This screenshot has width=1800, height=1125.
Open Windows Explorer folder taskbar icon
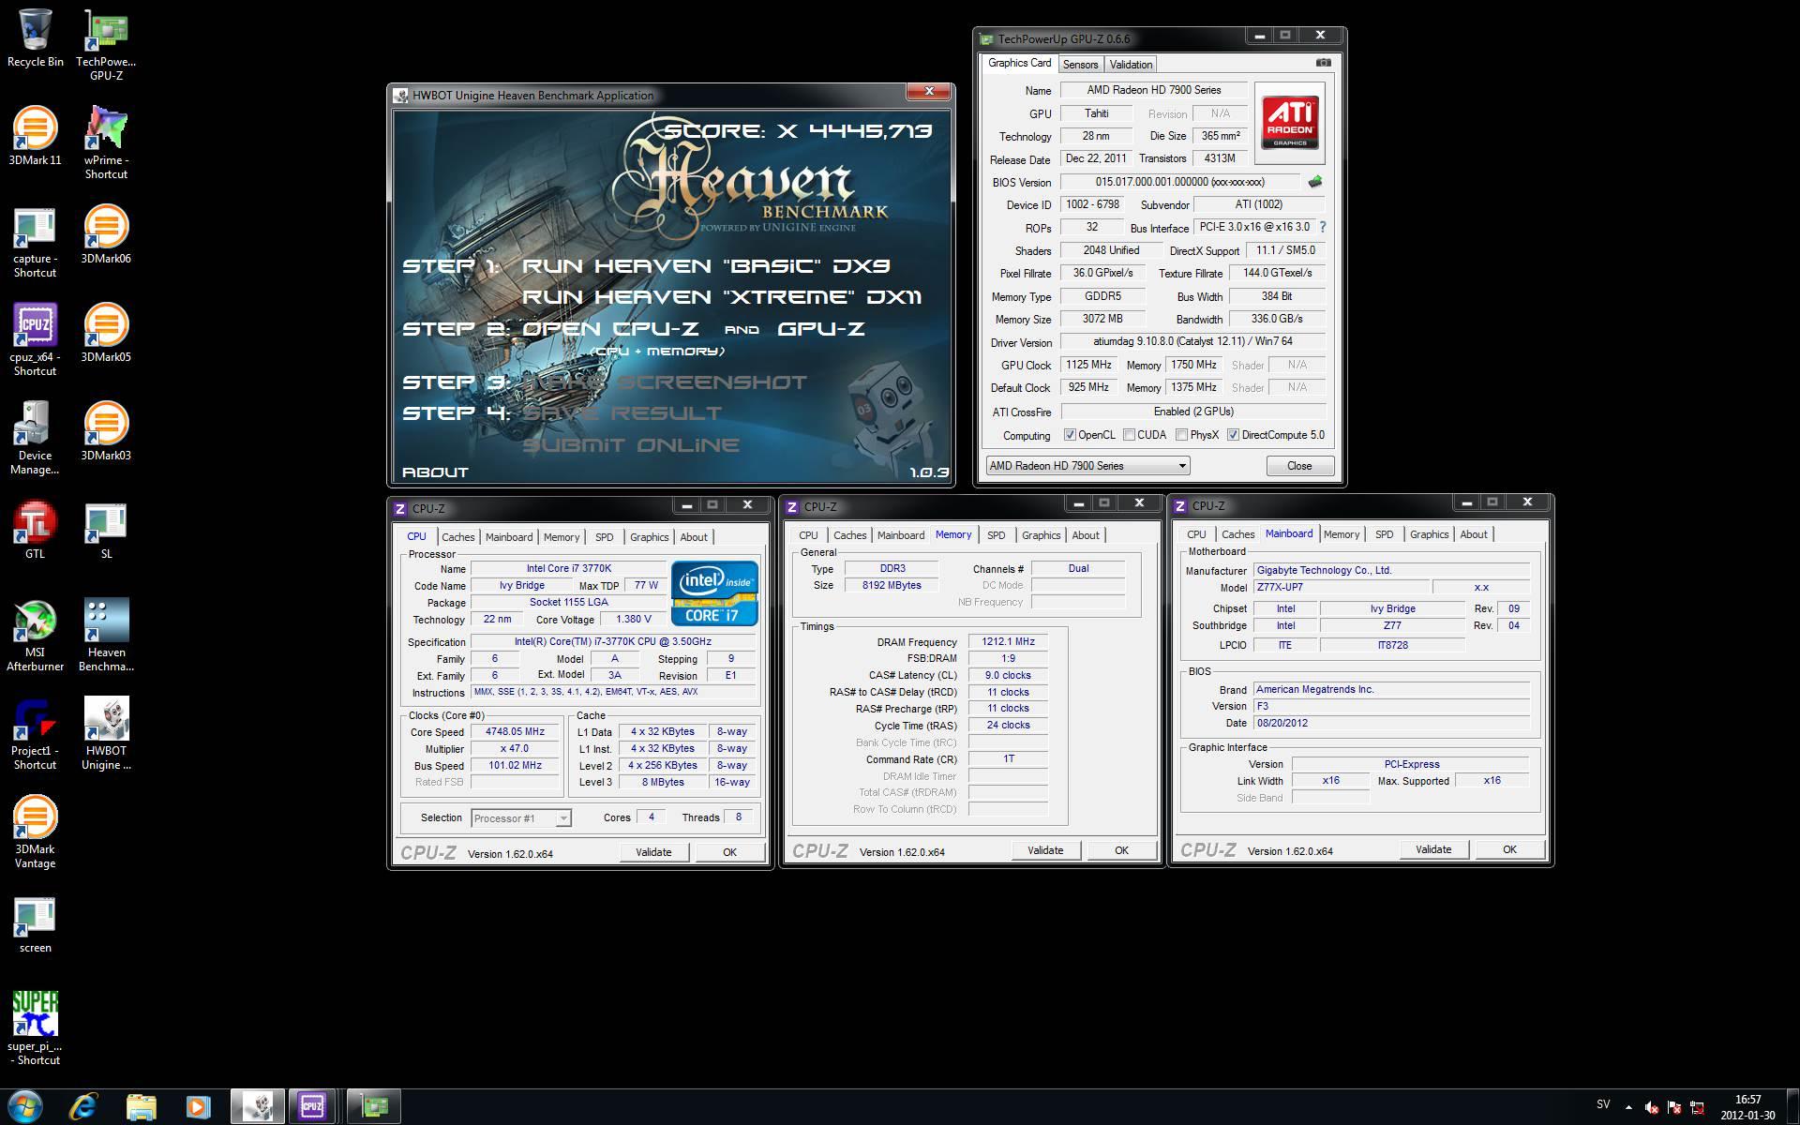coord(141,1107)
